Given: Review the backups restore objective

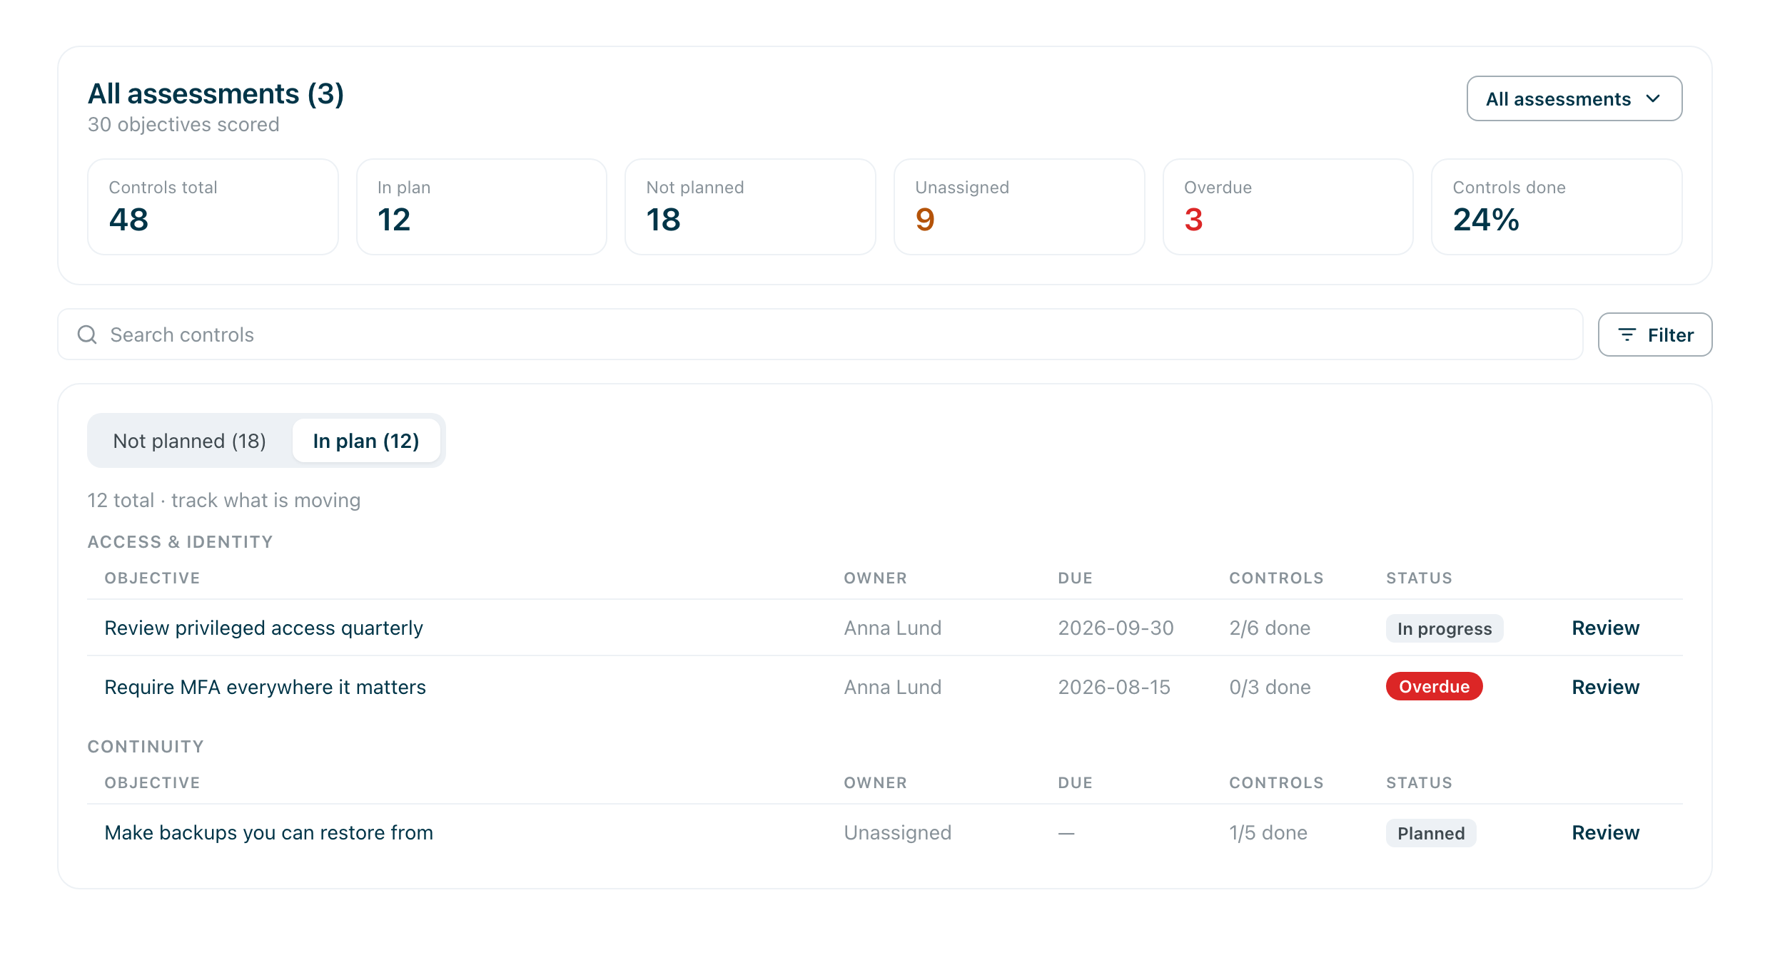Looking at the screenshot, I should 1606,832.
